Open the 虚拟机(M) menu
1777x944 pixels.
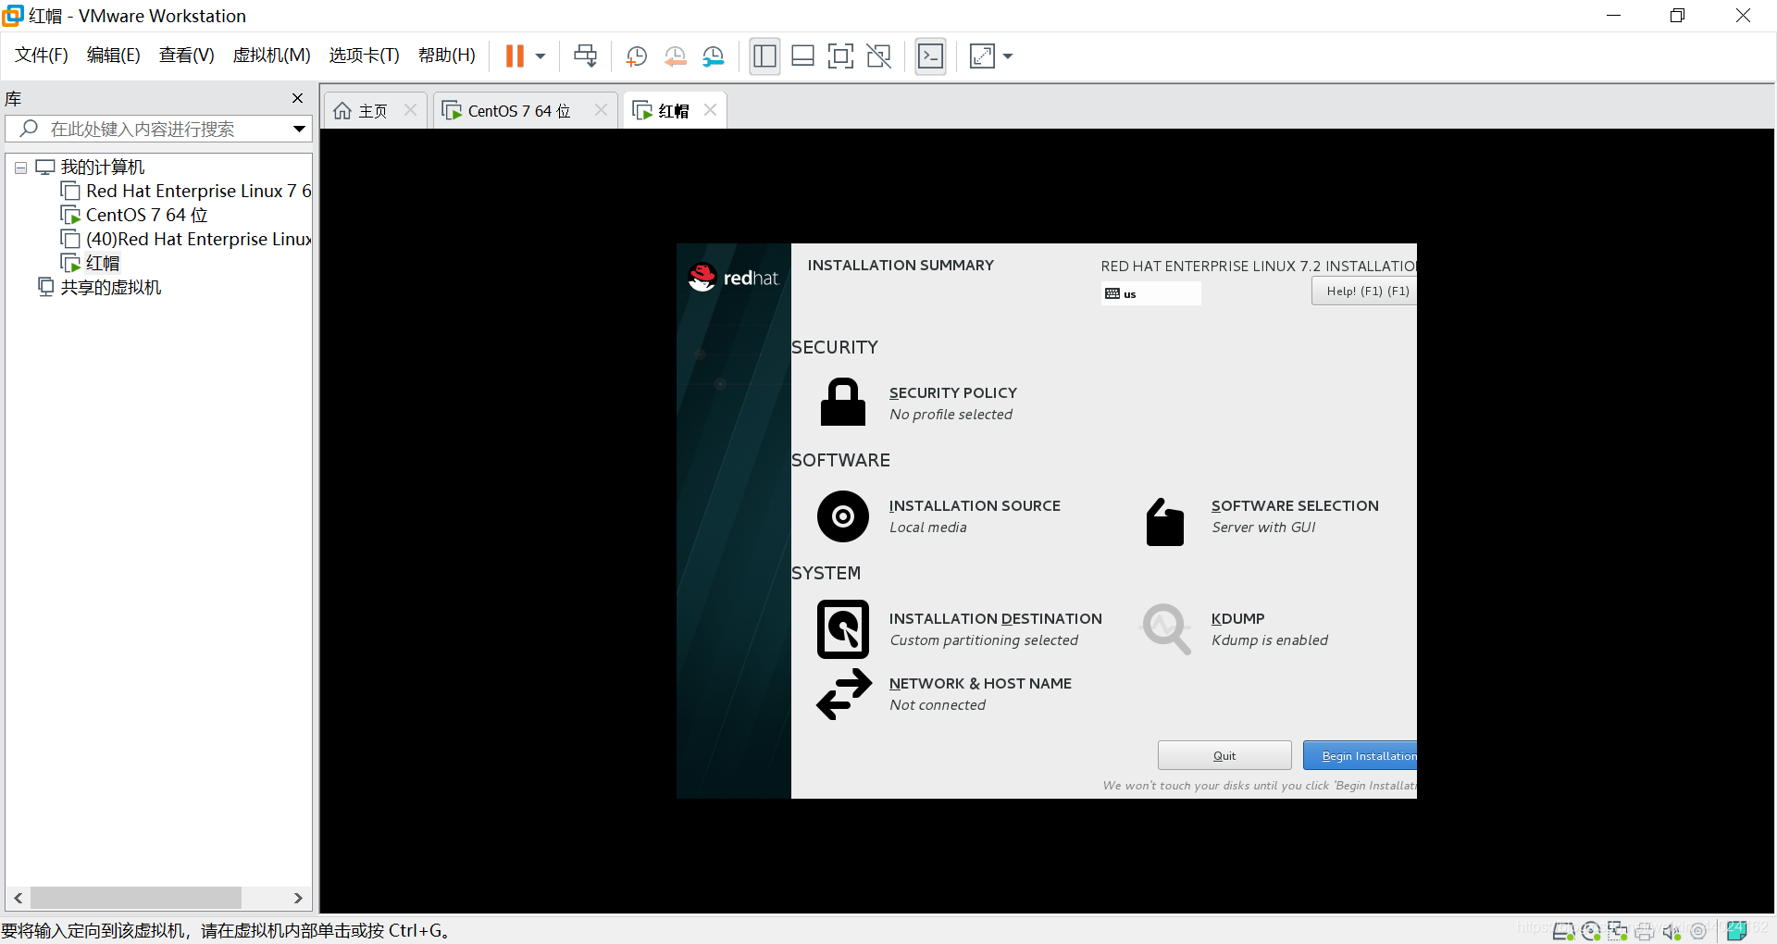[271, 56]
